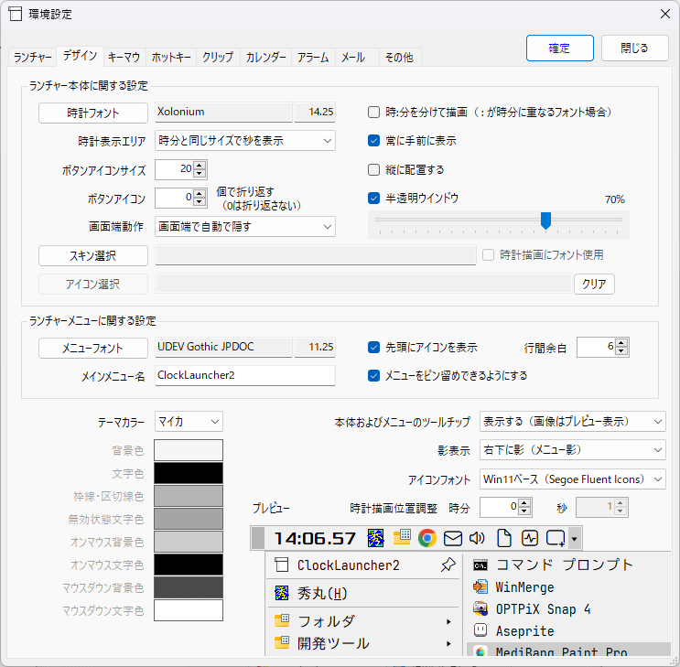Decrease 時分 position value with down arrow
This screenshot has height=667, width=680.
tap(524, 511)
